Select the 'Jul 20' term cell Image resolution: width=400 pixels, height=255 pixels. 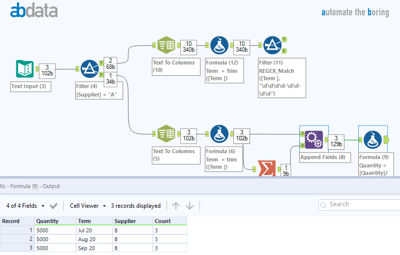94,230
